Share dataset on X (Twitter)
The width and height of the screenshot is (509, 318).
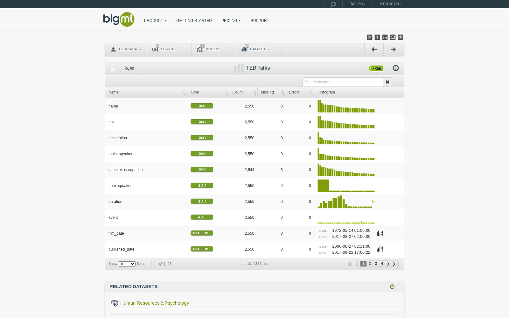point(370,37)
